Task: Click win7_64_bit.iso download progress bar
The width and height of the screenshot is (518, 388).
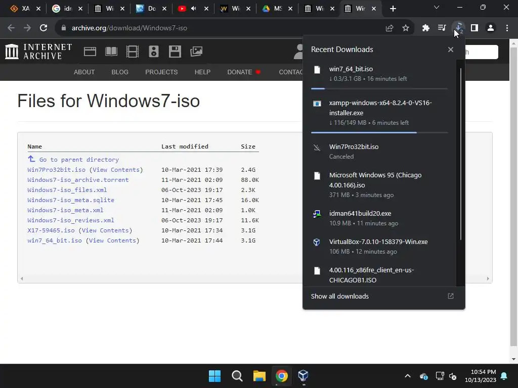Action: point(379,89)
